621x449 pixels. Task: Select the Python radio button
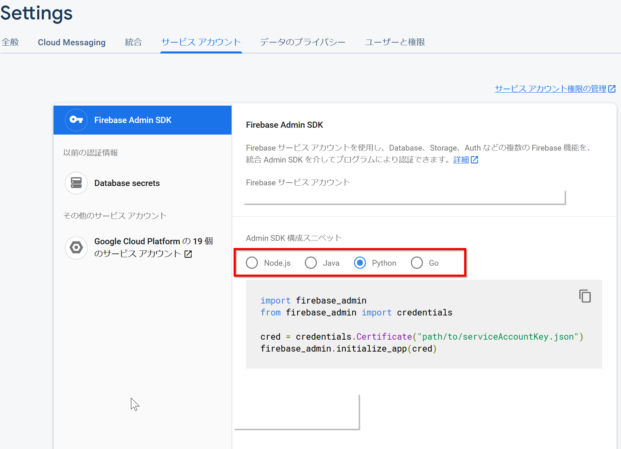click(x=360, y=263)
